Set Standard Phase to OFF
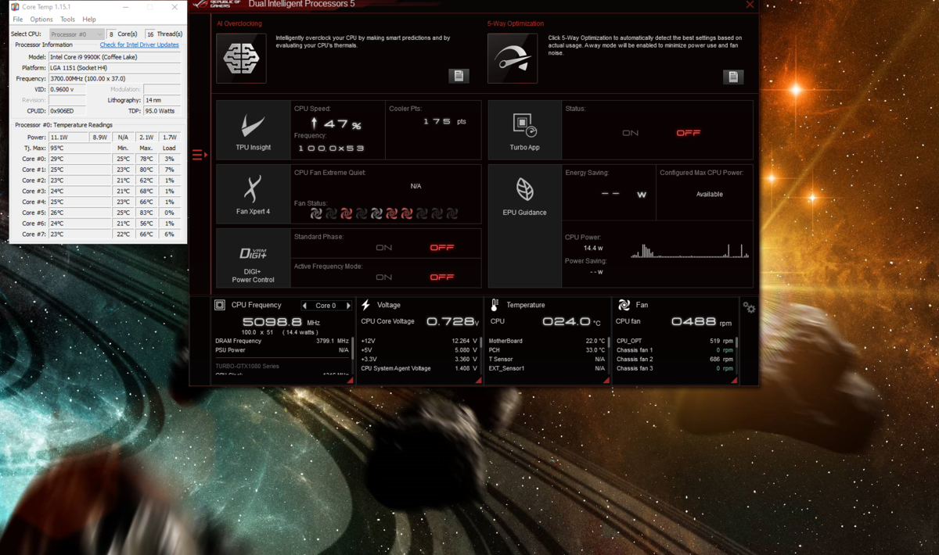Screen dimensions: 939x555 pyautogui.click(x=442, y=247)
